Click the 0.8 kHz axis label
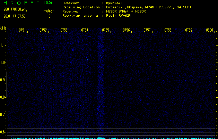The height and width of the screenshot is (139, 218). click(3, 97)
